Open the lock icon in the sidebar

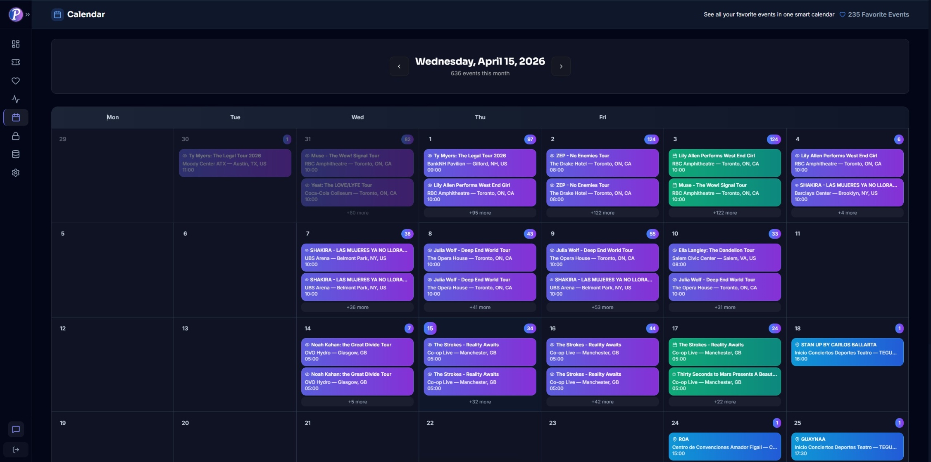[15, 136]
